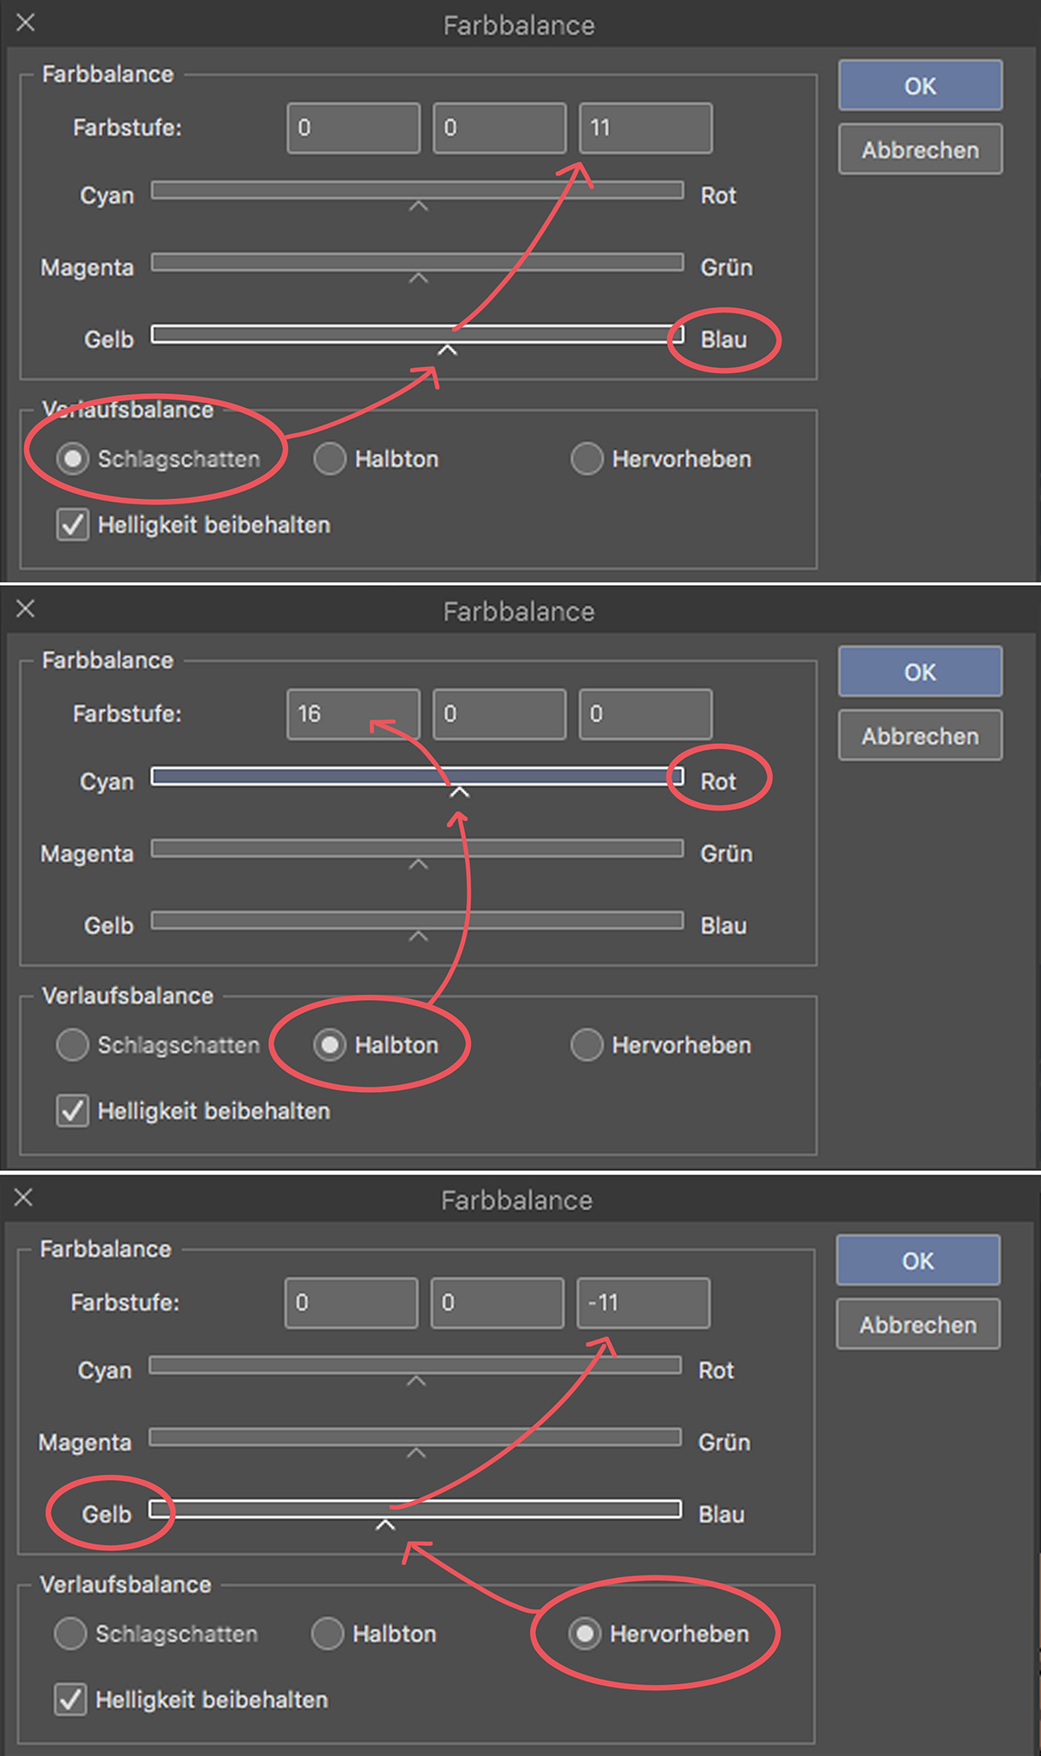The height and width of the screenshot is (1756, 1041).
Task: Close the Farbbalance dialog showing Farbstufe -11
Action: (24, 1198)
